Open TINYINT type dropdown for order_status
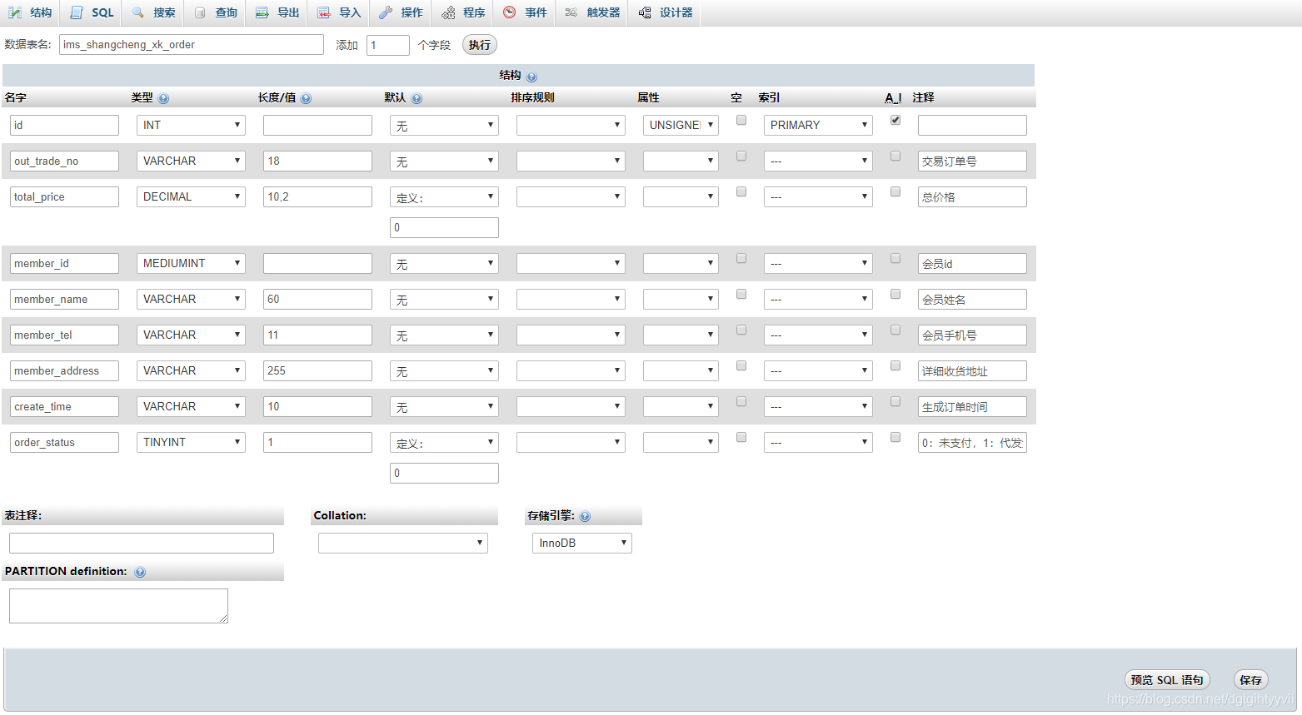Viewport: 1302px width, 715px height. point(191,442)
